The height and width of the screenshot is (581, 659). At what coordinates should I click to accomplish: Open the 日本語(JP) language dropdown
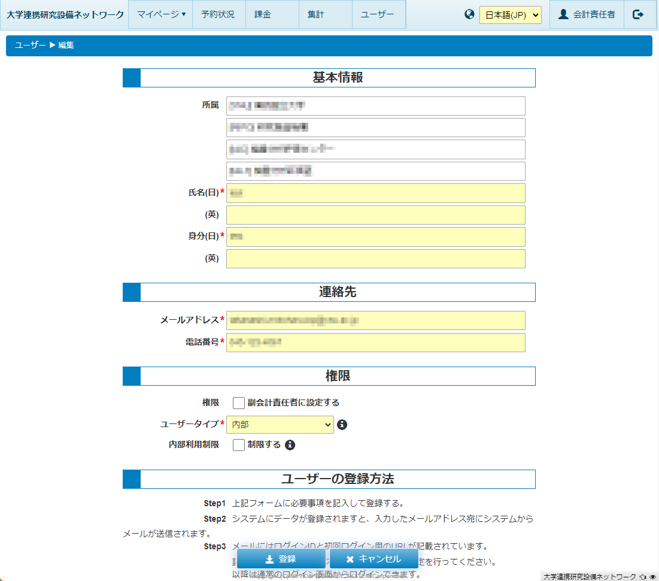click(510, 15)
